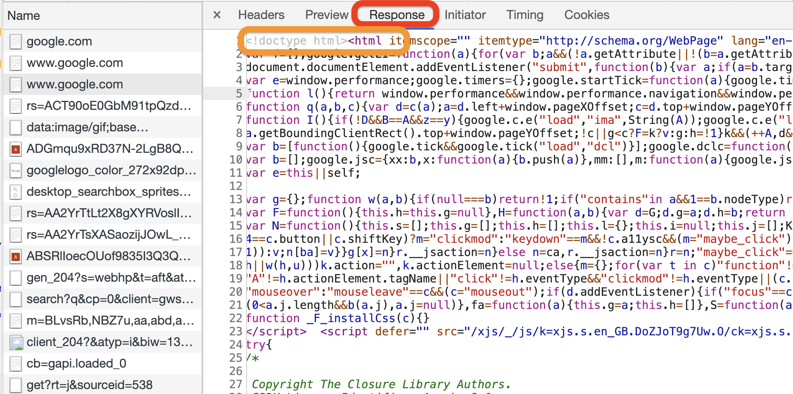The image size is (793, 394).
Task: Click the try{ code line
Action: tap(259, 344)
